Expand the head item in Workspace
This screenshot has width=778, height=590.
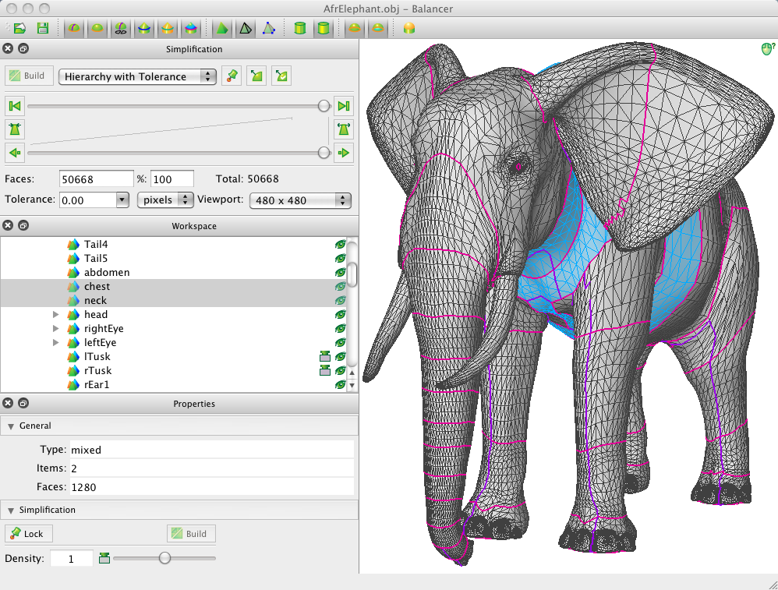[55, 314]
